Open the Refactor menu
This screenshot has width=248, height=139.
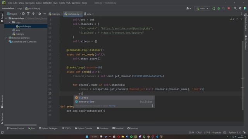tap(47, 3)
